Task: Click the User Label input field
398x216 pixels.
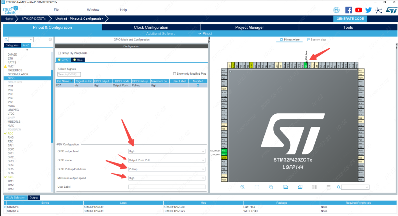Action: click(167, 187)
